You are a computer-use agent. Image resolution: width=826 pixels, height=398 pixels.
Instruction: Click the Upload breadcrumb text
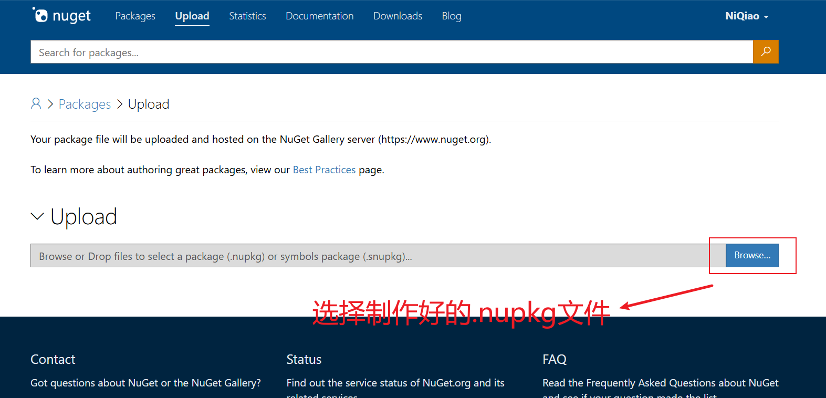coord(149,104)
